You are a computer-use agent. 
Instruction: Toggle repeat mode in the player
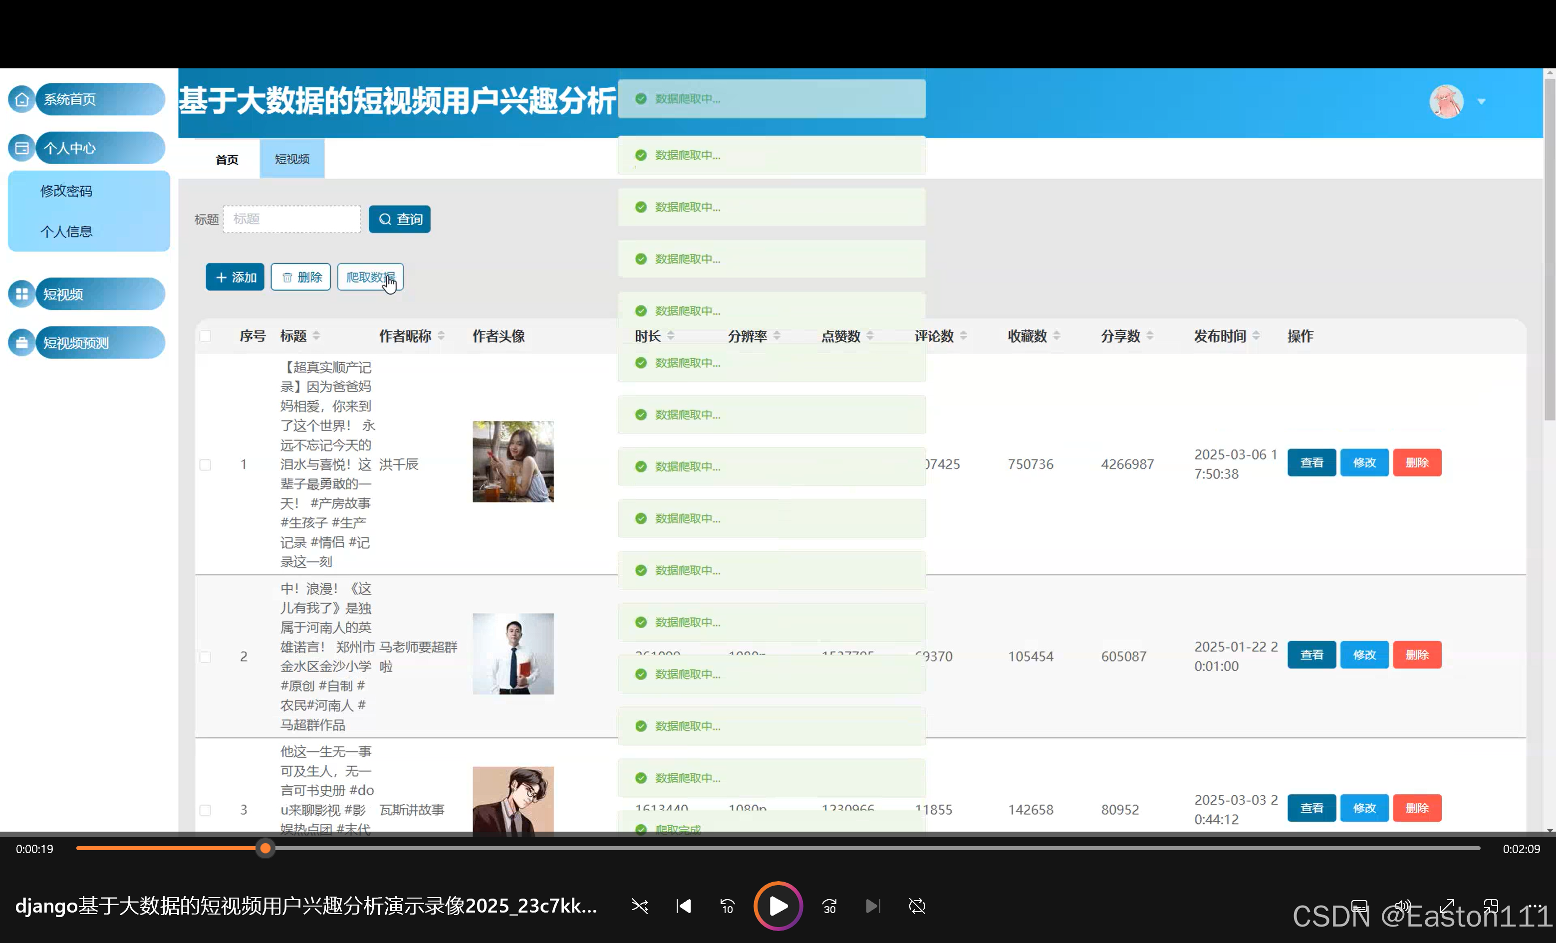pos(917,907)
